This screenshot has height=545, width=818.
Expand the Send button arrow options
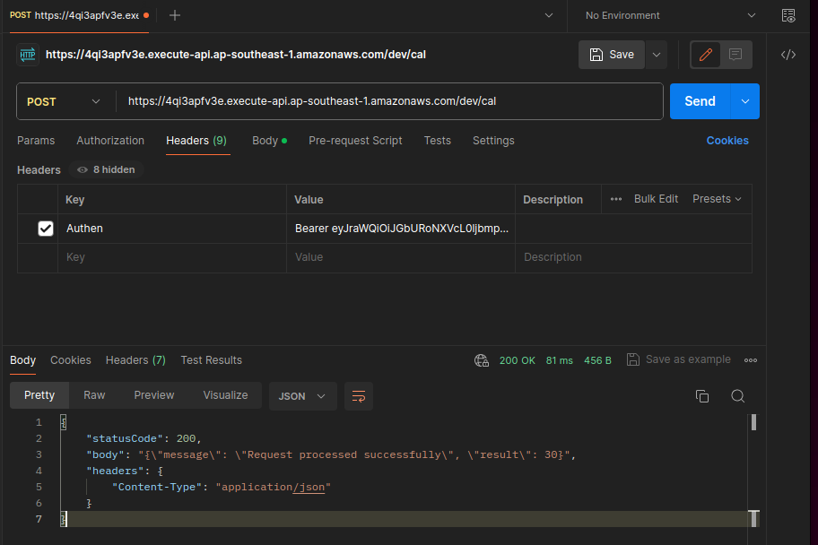click(x=744, y=102)
